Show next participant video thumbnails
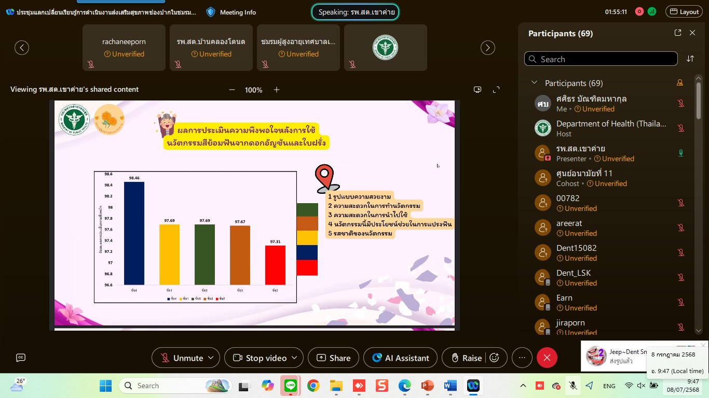The width and height of the screenshot is (709, 398). (488, 48)
